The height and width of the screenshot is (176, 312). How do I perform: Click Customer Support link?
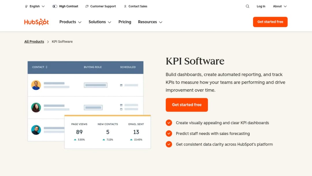tap(103, 6)
